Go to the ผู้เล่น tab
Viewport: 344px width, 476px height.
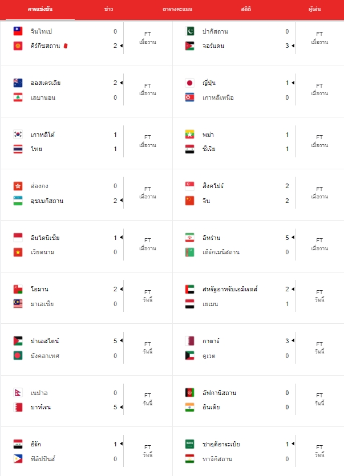point(314,9)
